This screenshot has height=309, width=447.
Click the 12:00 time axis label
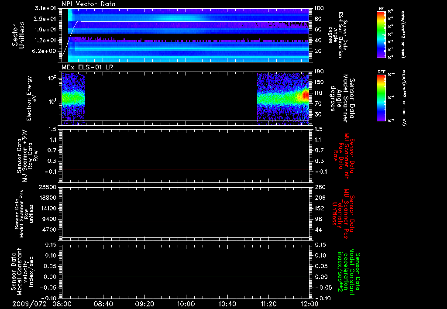[x=309, y=303]
